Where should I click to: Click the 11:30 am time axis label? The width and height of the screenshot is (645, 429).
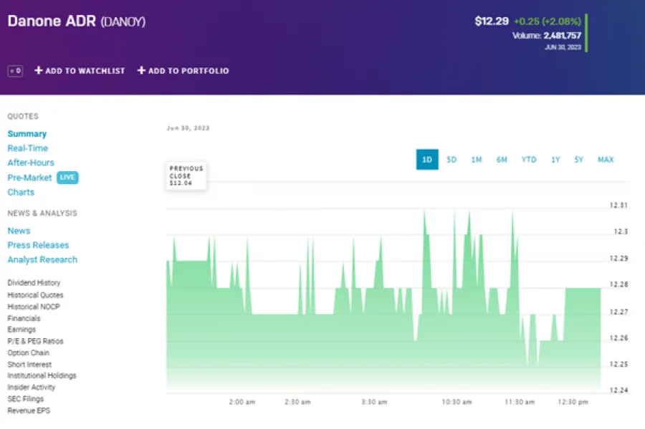(520, 402)
